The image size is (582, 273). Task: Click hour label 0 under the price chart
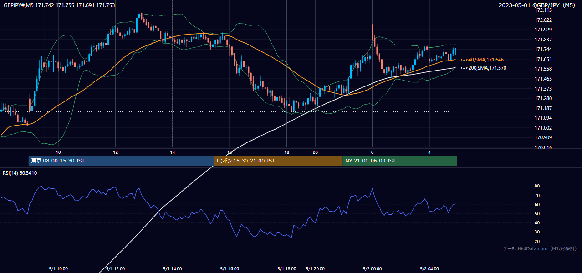tap(372, 152)
